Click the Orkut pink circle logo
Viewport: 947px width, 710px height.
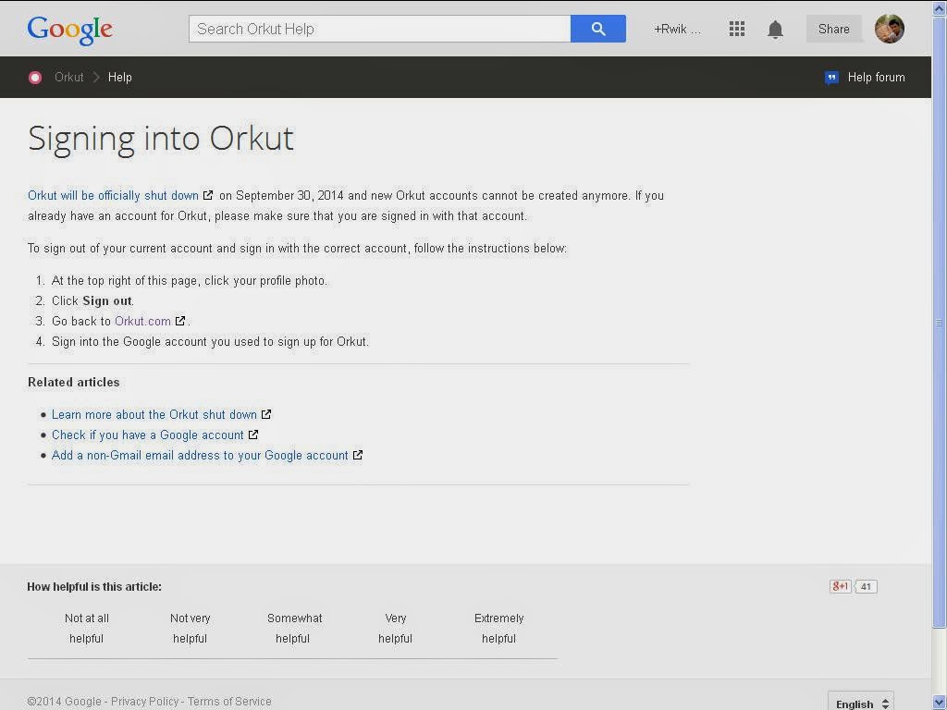(x=35, y=78)
